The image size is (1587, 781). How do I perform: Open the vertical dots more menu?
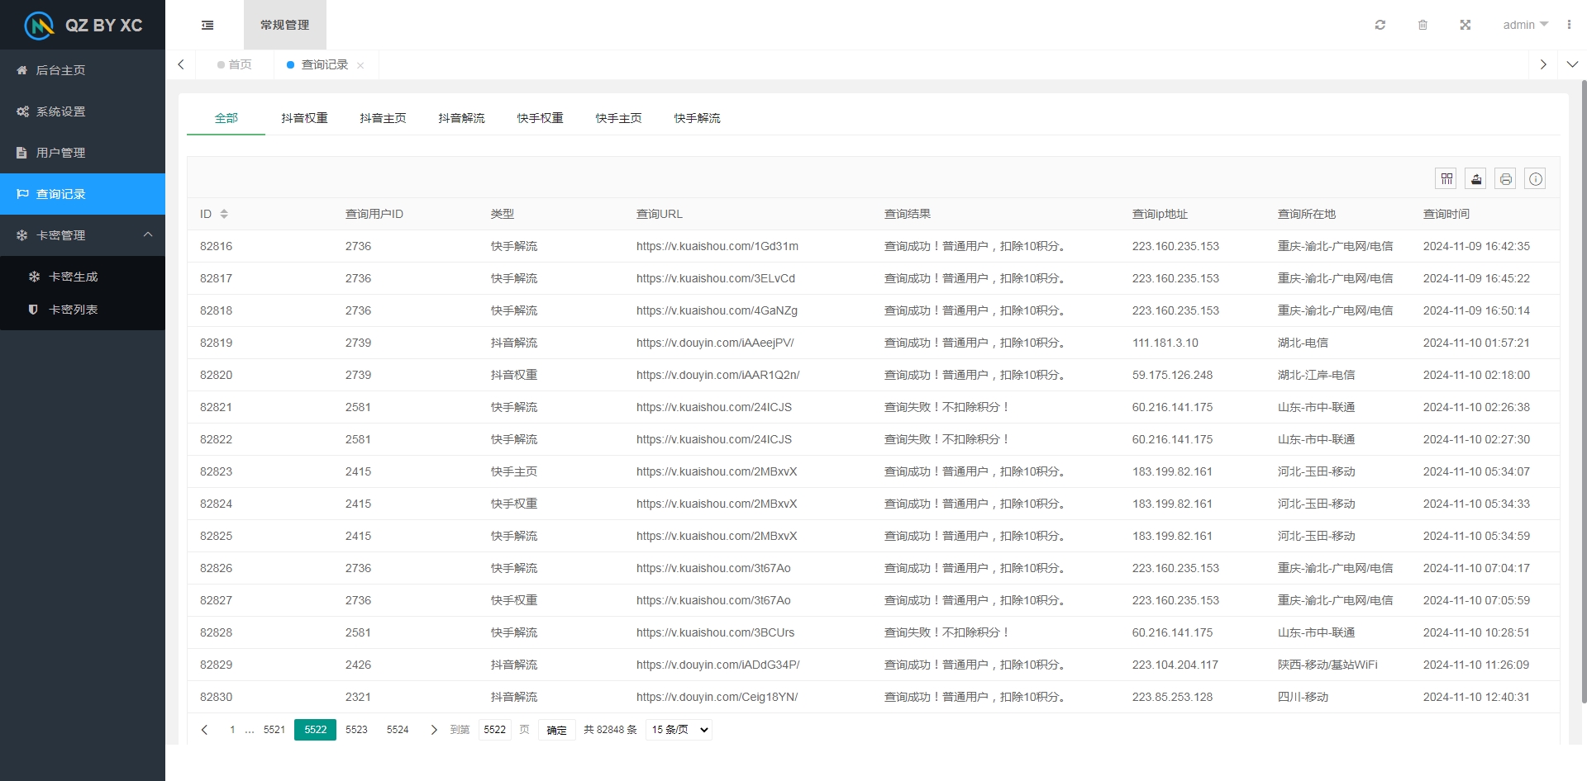(x=1569, y=25)
